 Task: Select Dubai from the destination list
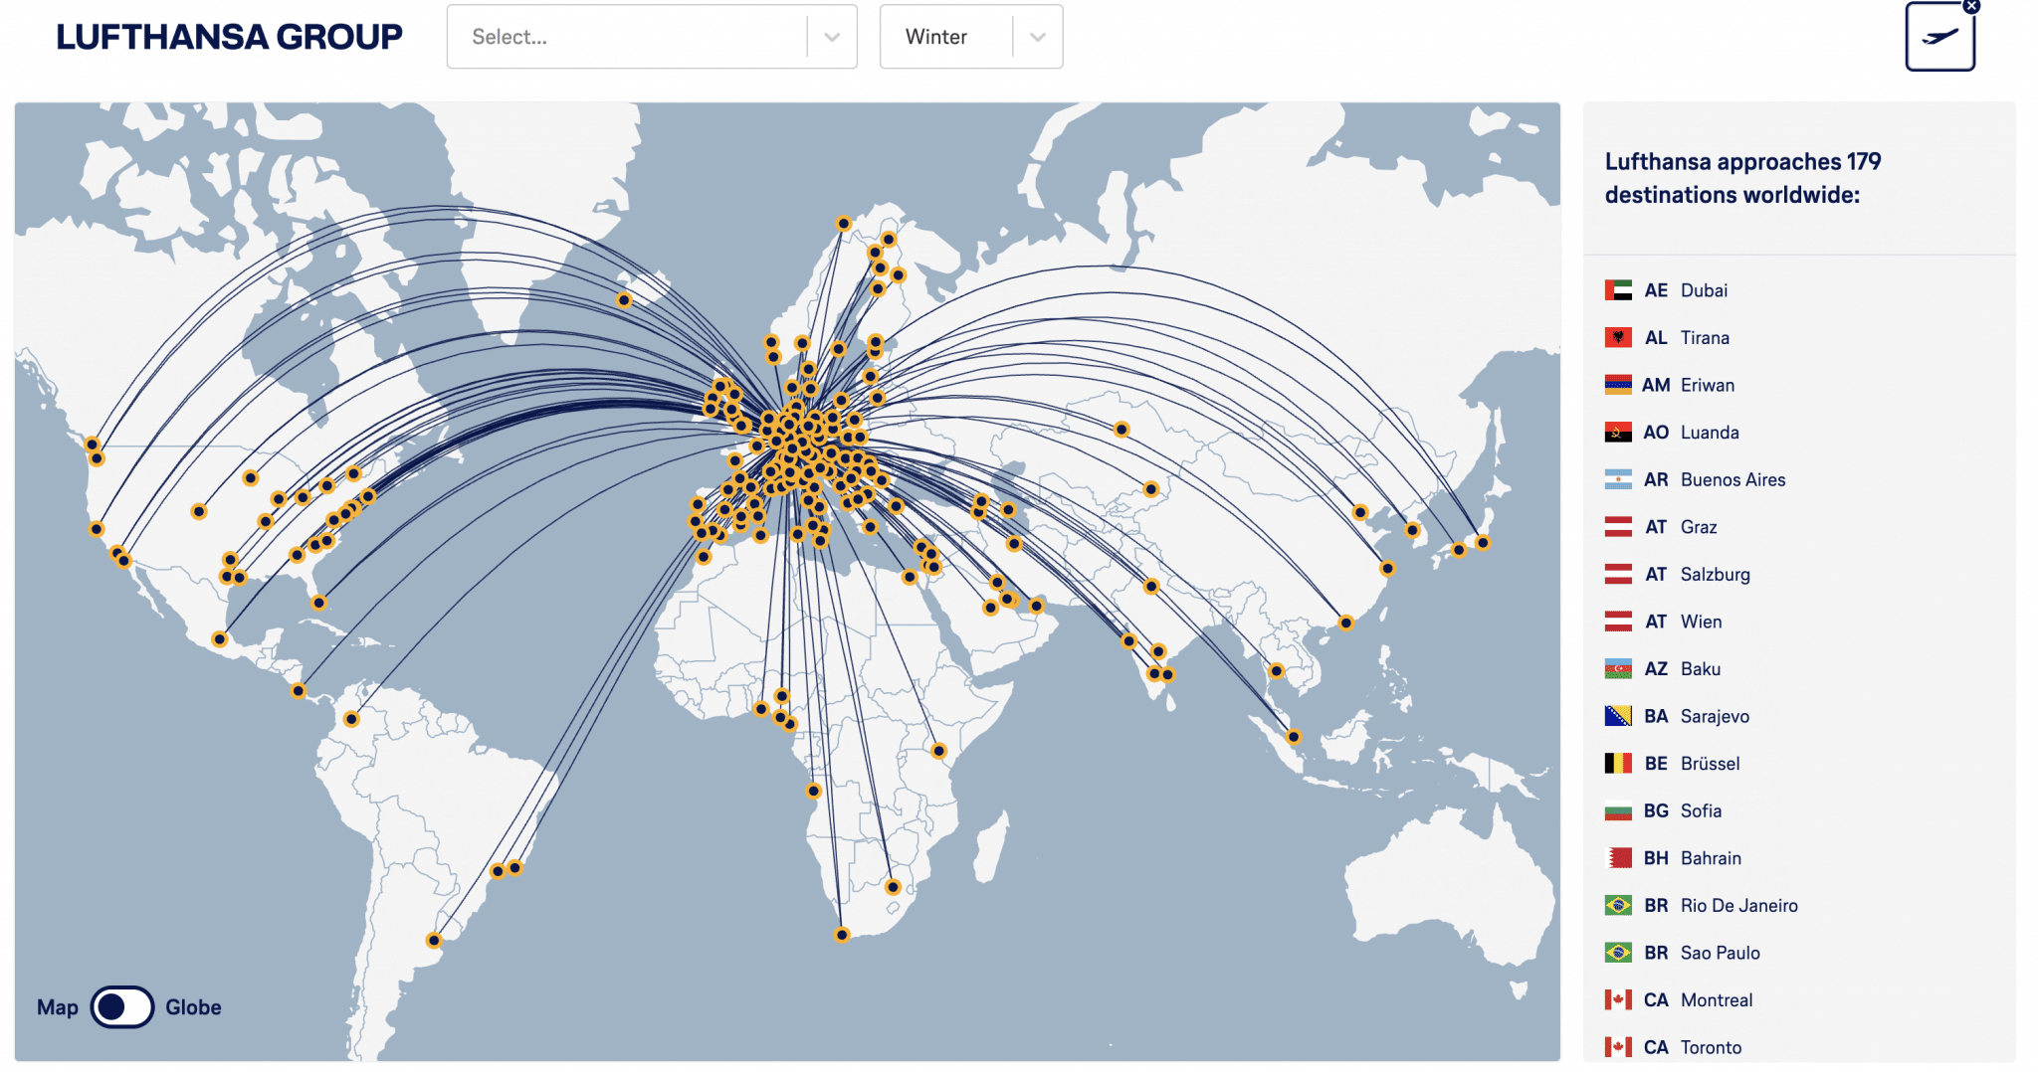pos(1704,290)
